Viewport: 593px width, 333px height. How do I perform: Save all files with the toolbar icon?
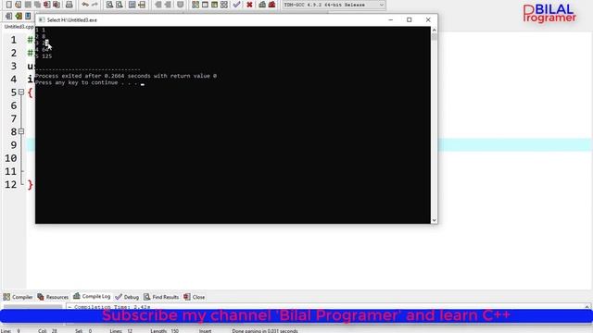tap(37, 5)
